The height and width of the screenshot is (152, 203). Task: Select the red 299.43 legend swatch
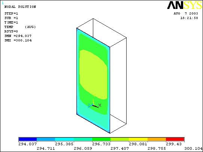click(x=175, y=139)
